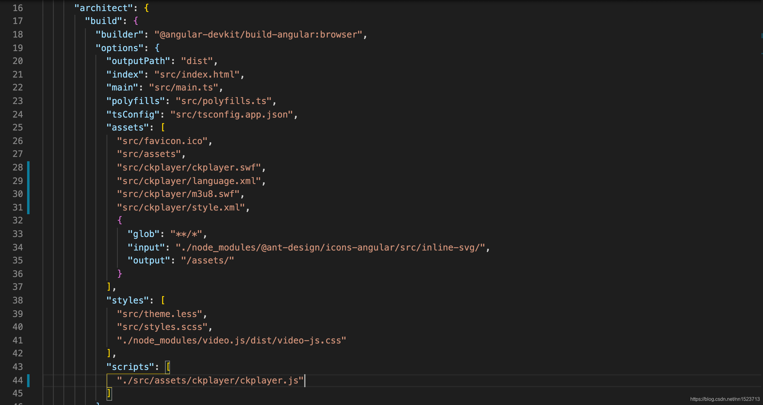Click the ckplayer.js script path string
Viewport: 763px width, 405px height.
(x=210, y=380)
